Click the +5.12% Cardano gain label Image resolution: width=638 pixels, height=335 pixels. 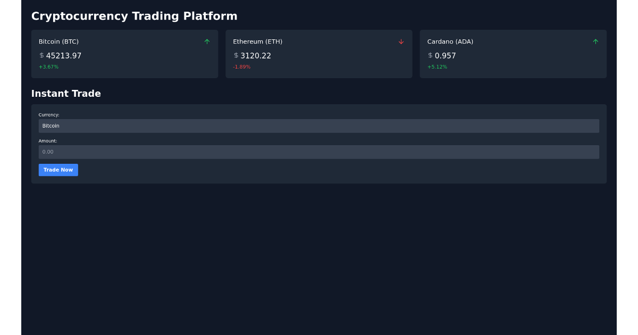(437, 66)
